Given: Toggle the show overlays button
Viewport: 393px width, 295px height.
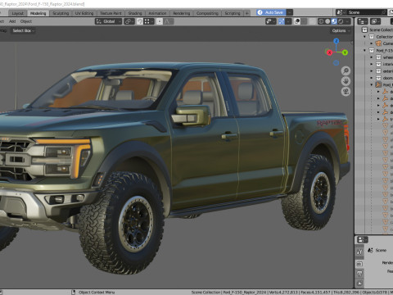Looking at the screenshot, I should coord(297,21).
